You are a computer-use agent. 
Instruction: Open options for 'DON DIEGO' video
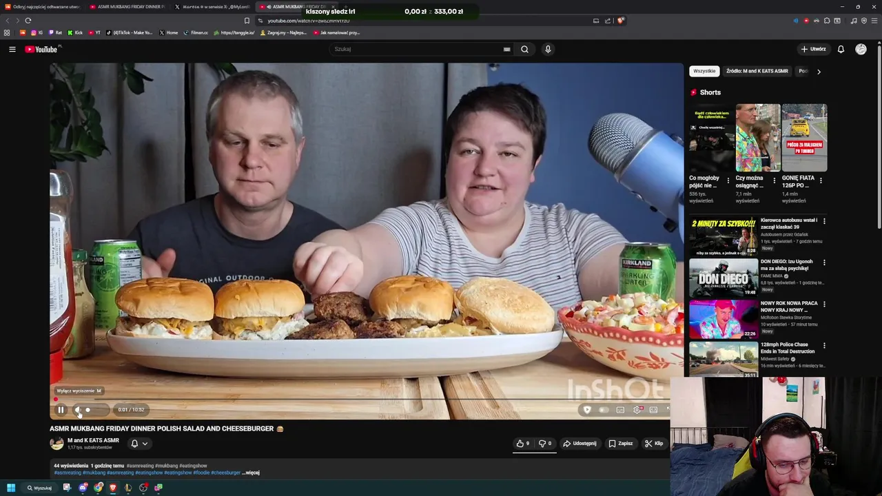point(824,262)
